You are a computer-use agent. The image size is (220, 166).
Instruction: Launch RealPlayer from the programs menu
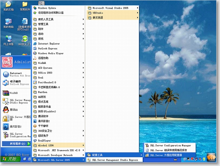(x=44, y=141)
